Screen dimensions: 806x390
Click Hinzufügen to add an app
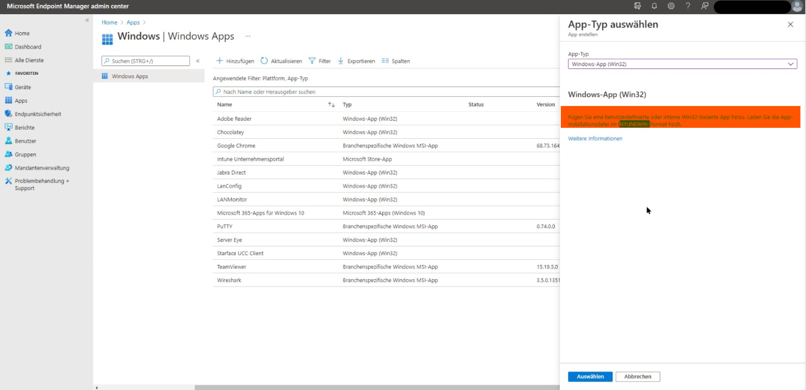(235, 61)
